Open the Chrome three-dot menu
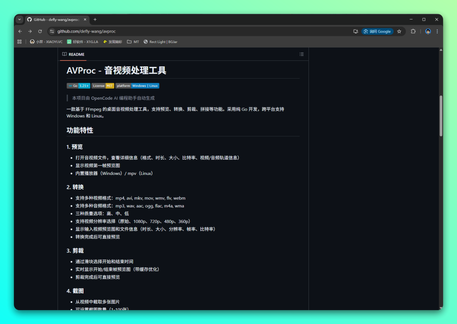 (x=437, y=31)
